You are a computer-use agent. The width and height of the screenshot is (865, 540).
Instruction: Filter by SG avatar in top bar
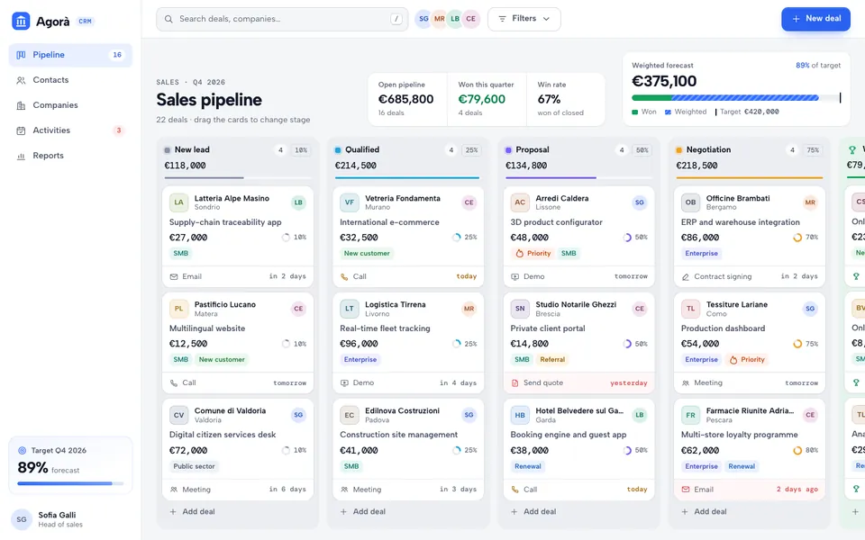pos(423,19)
